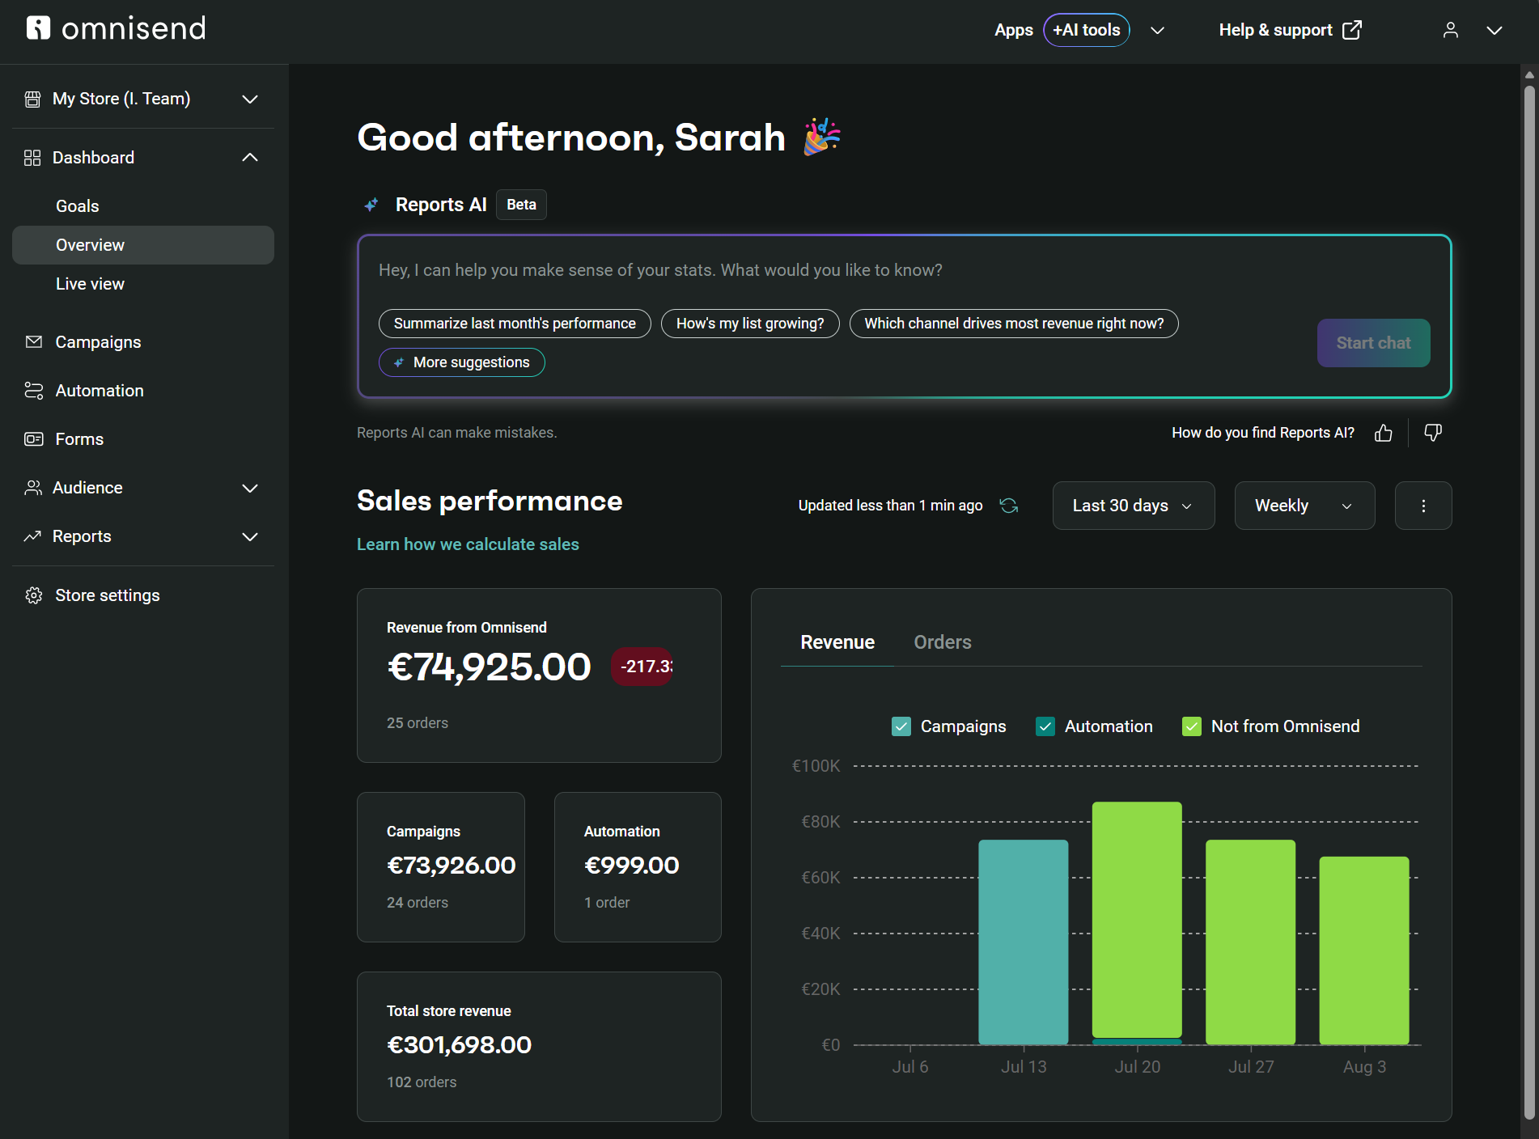Viewport: 1539px width, 1139px height.
Task: Click the Reports AI sparkle icon
Action: point(371,205)
